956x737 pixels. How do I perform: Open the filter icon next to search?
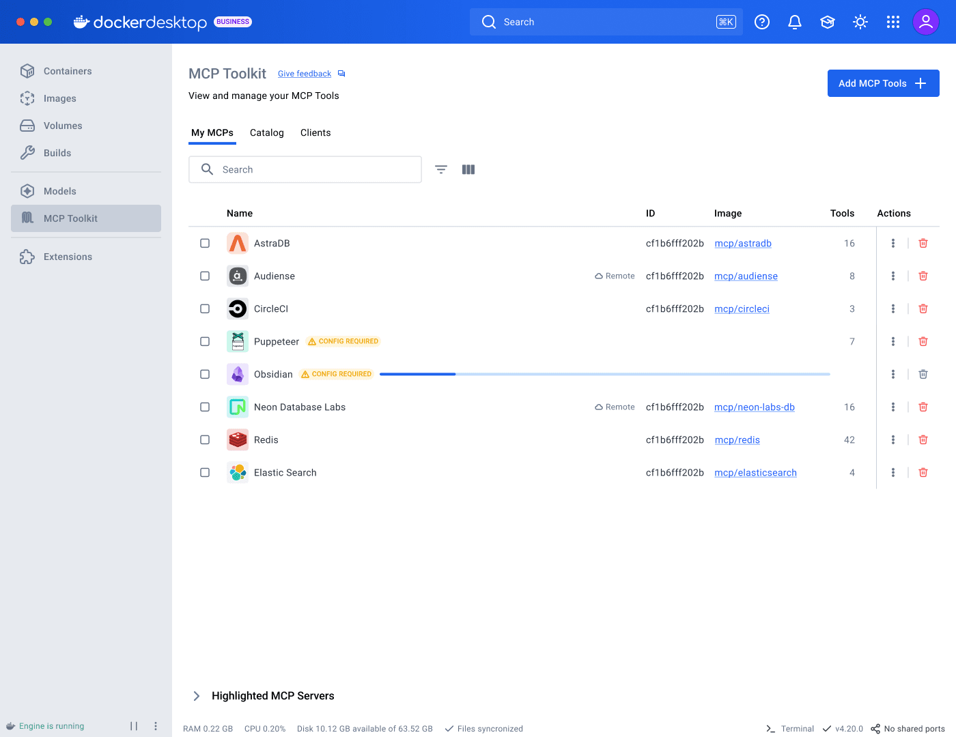[x=440, y=169]
